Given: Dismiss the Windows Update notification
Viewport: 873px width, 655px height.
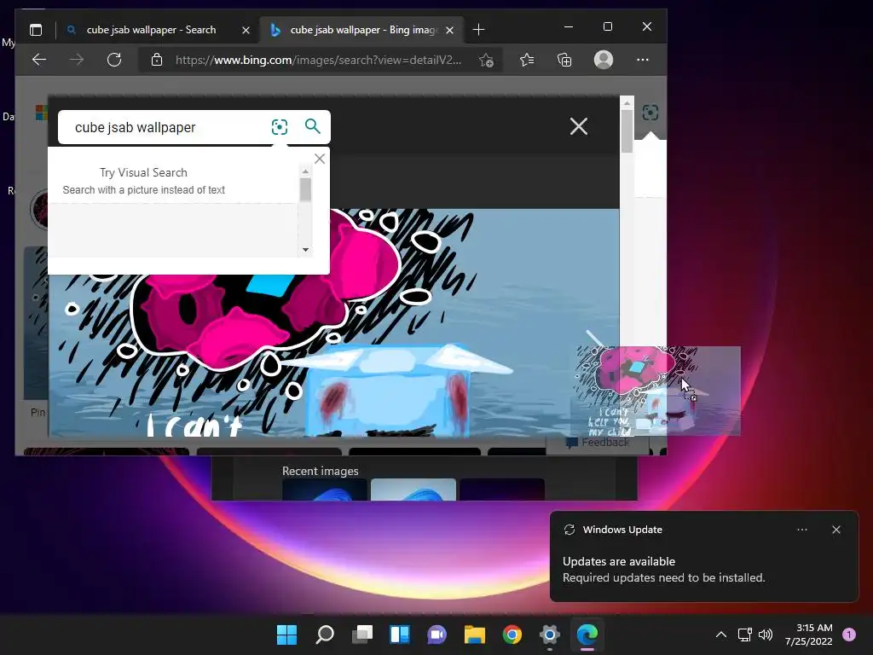Looking at the screenshot, I should pyautogui.click(x=836, y=530).
